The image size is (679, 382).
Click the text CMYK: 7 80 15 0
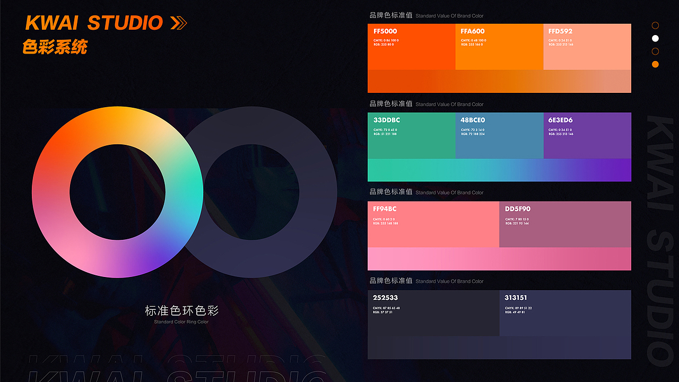pos(517,219)
